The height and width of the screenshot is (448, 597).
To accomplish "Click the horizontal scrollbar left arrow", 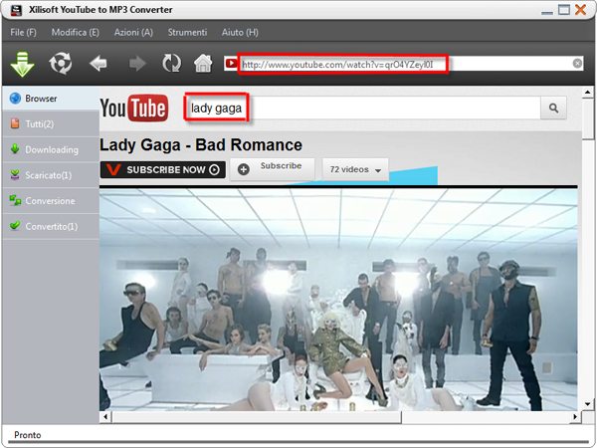I will [105, 417].
